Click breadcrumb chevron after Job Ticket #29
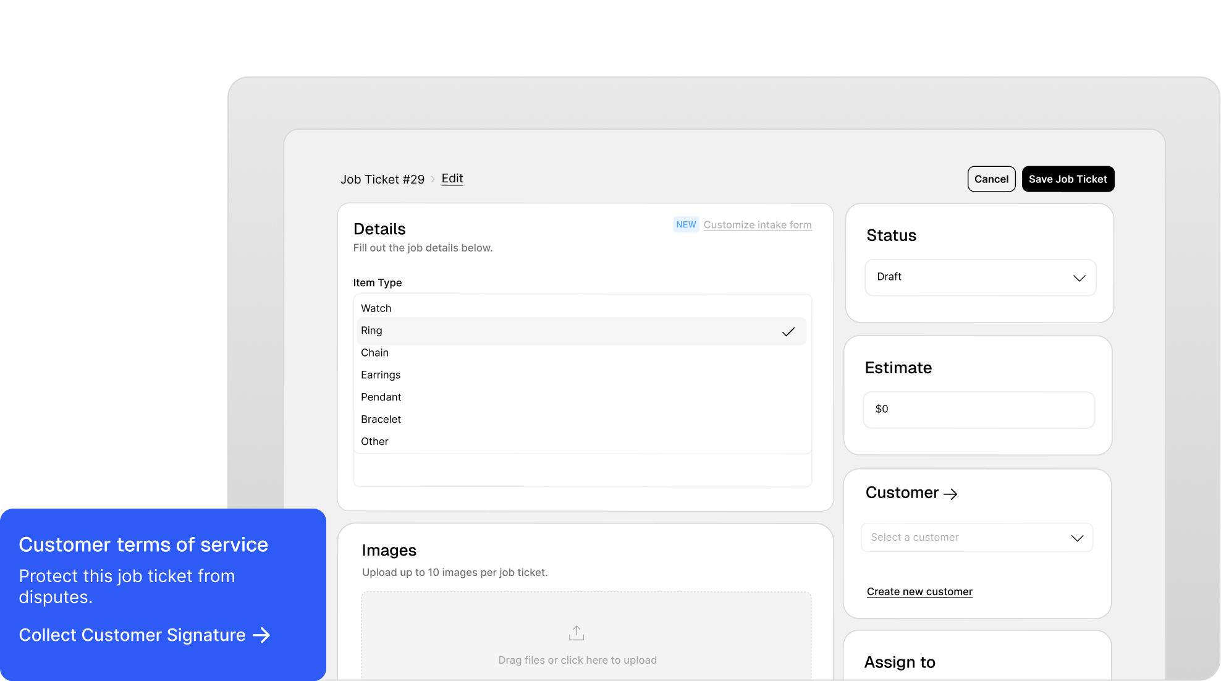The width and height of the screenshot is (1221, 681). 433,179
